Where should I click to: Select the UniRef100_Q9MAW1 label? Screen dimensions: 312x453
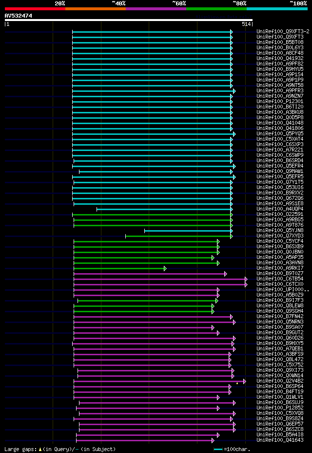tap(280, 172)
